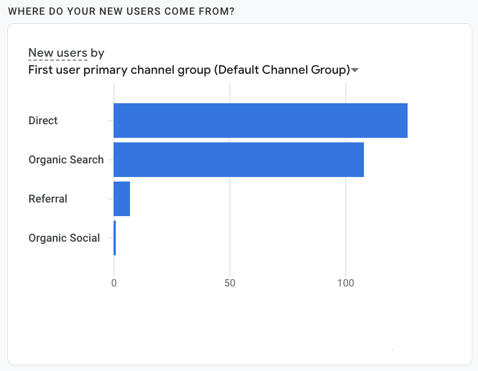The width and height of the screenshot is (478, 371).
Task: Click the 100 axis value
Action: (346, 283)
